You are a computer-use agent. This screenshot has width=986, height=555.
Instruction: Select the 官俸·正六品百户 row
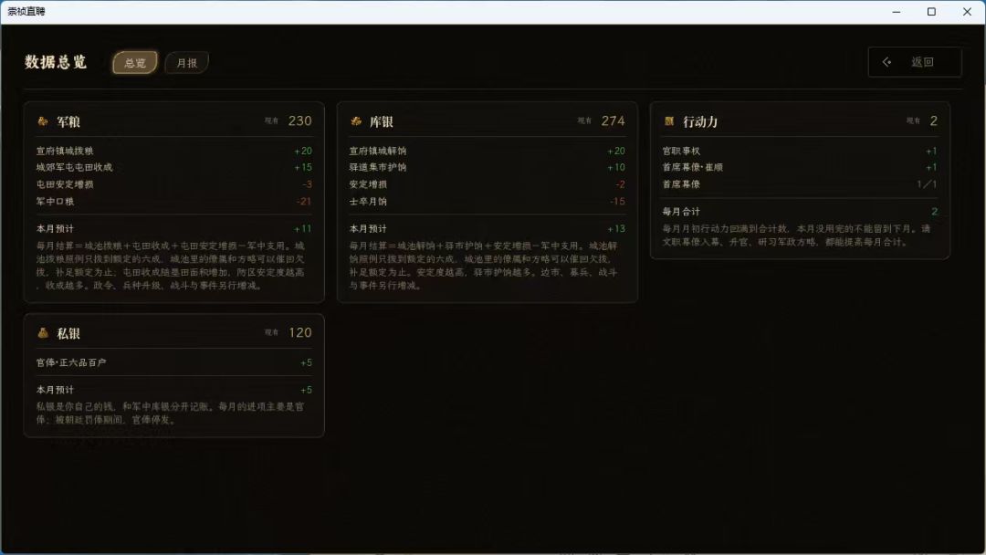point(174,362)
